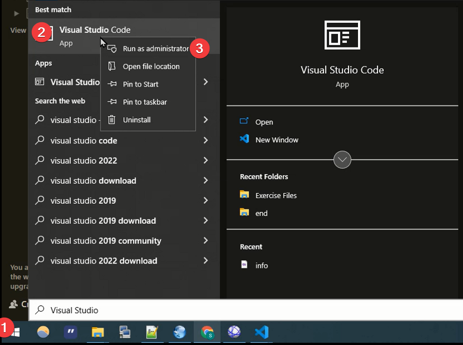Expand the 'visual studio 2019 community' suggestion arrow

click(x=206, y=241)
